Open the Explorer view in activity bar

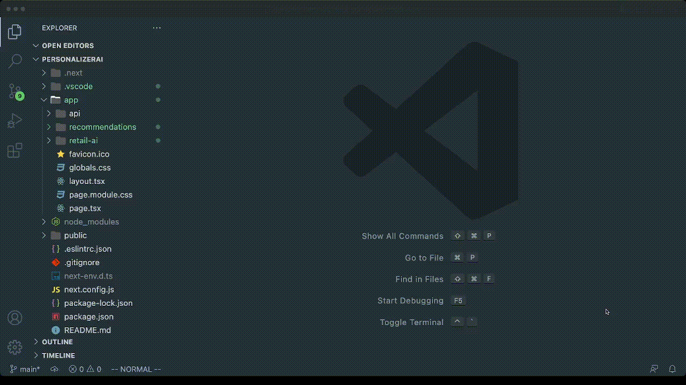point(14,32)
